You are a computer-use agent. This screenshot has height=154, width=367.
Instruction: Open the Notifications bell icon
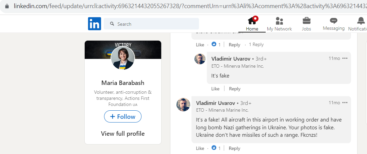[x=361, y=21]
